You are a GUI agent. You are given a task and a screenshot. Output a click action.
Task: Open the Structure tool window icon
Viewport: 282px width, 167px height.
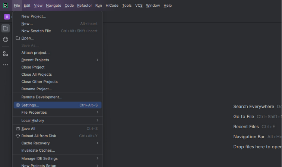[x=6, y=54]
